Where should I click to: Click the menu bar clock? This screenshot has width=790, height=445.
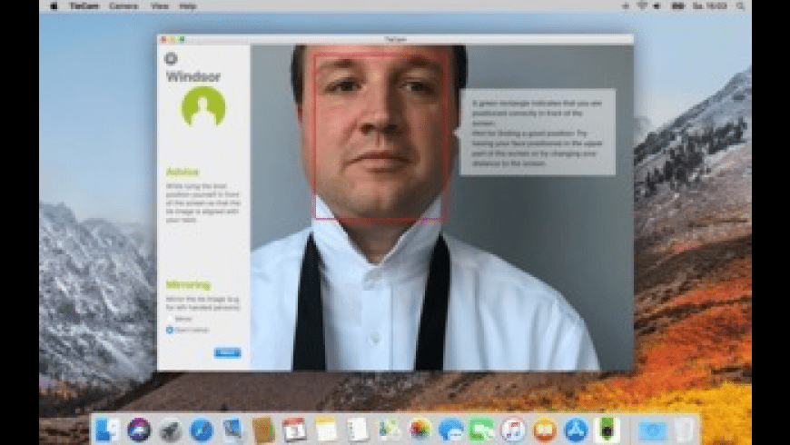(x=710, y=6)
